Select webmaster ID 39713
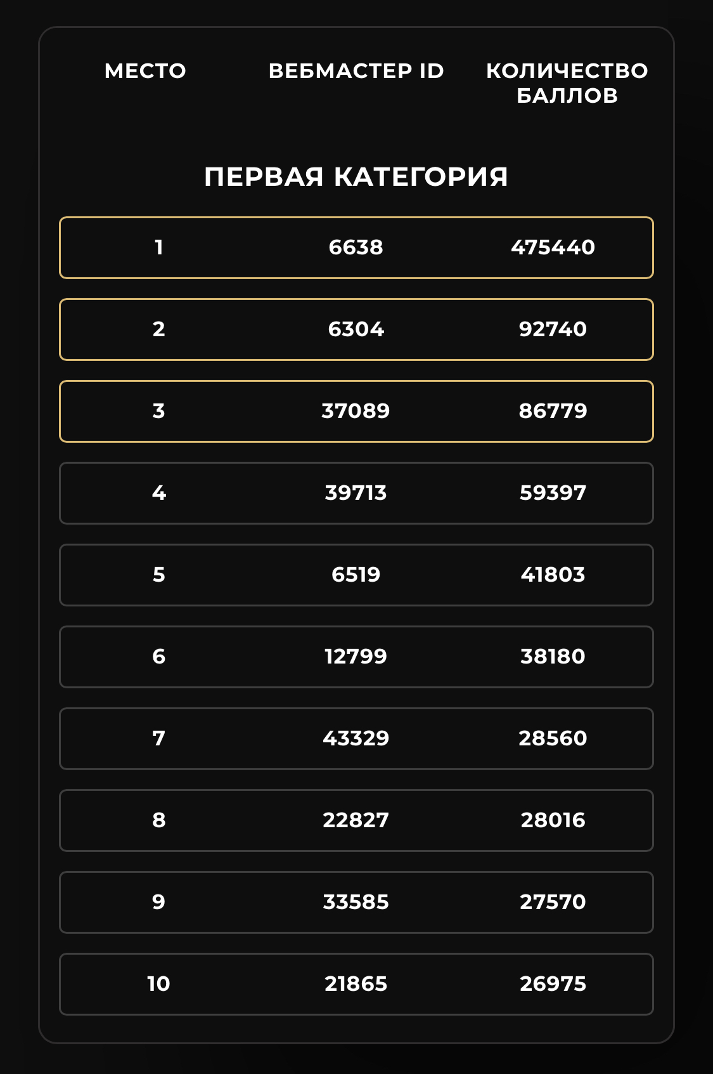The height and width of the screenshot is (1074, 713). coord(356,493)
